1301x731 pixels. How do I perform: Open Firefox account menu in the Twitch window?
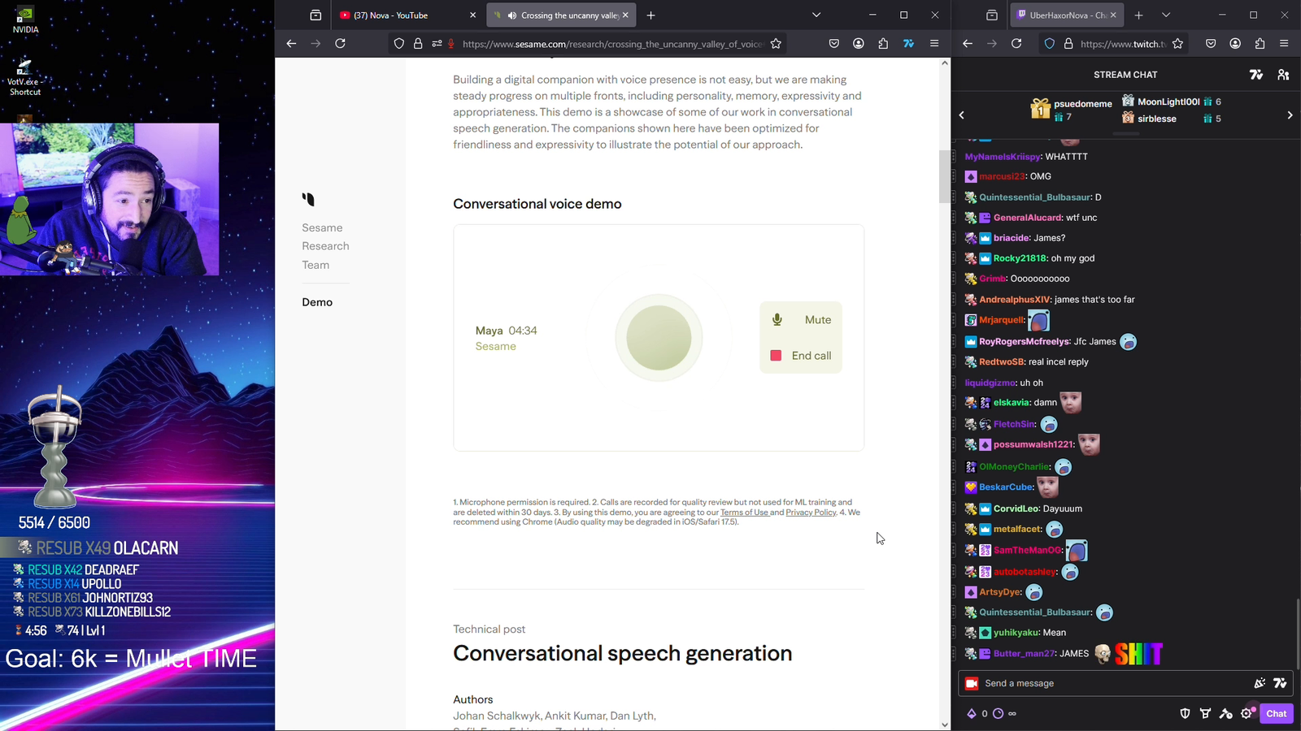(x=1235, y=44)
